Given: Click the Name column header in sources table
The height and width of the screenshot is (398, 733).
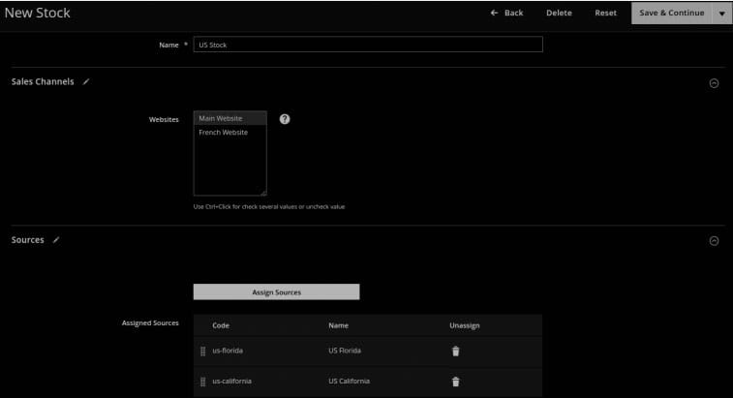Looking at the screenshot, I should pyautogui.click(x=338, y=325).
